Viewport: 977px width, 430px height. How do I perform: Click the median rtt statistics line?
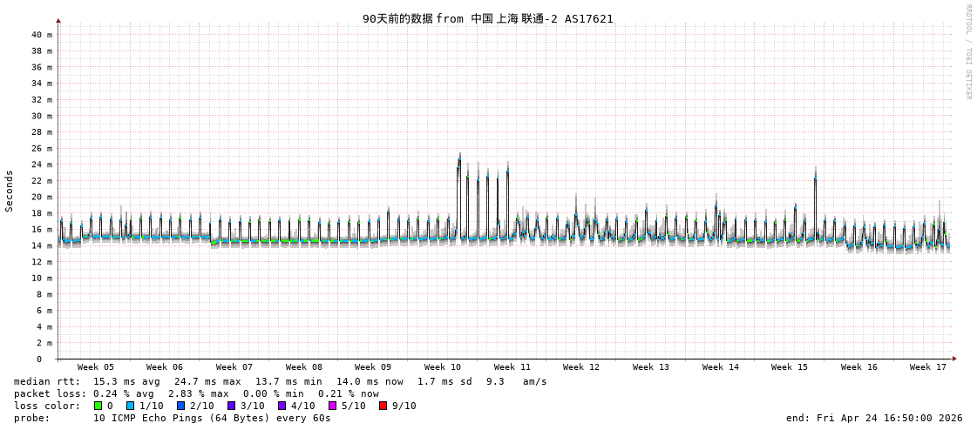click(x=280, y=381)
